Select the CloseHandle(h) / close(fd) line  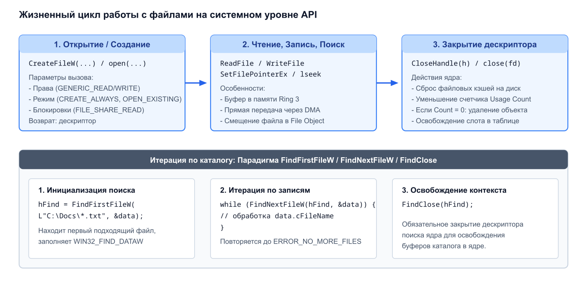pos(466,64)
